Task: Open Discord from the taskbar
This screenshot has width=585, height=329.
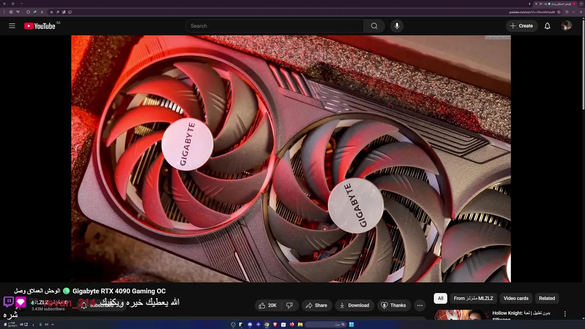Action: [250, 324]
